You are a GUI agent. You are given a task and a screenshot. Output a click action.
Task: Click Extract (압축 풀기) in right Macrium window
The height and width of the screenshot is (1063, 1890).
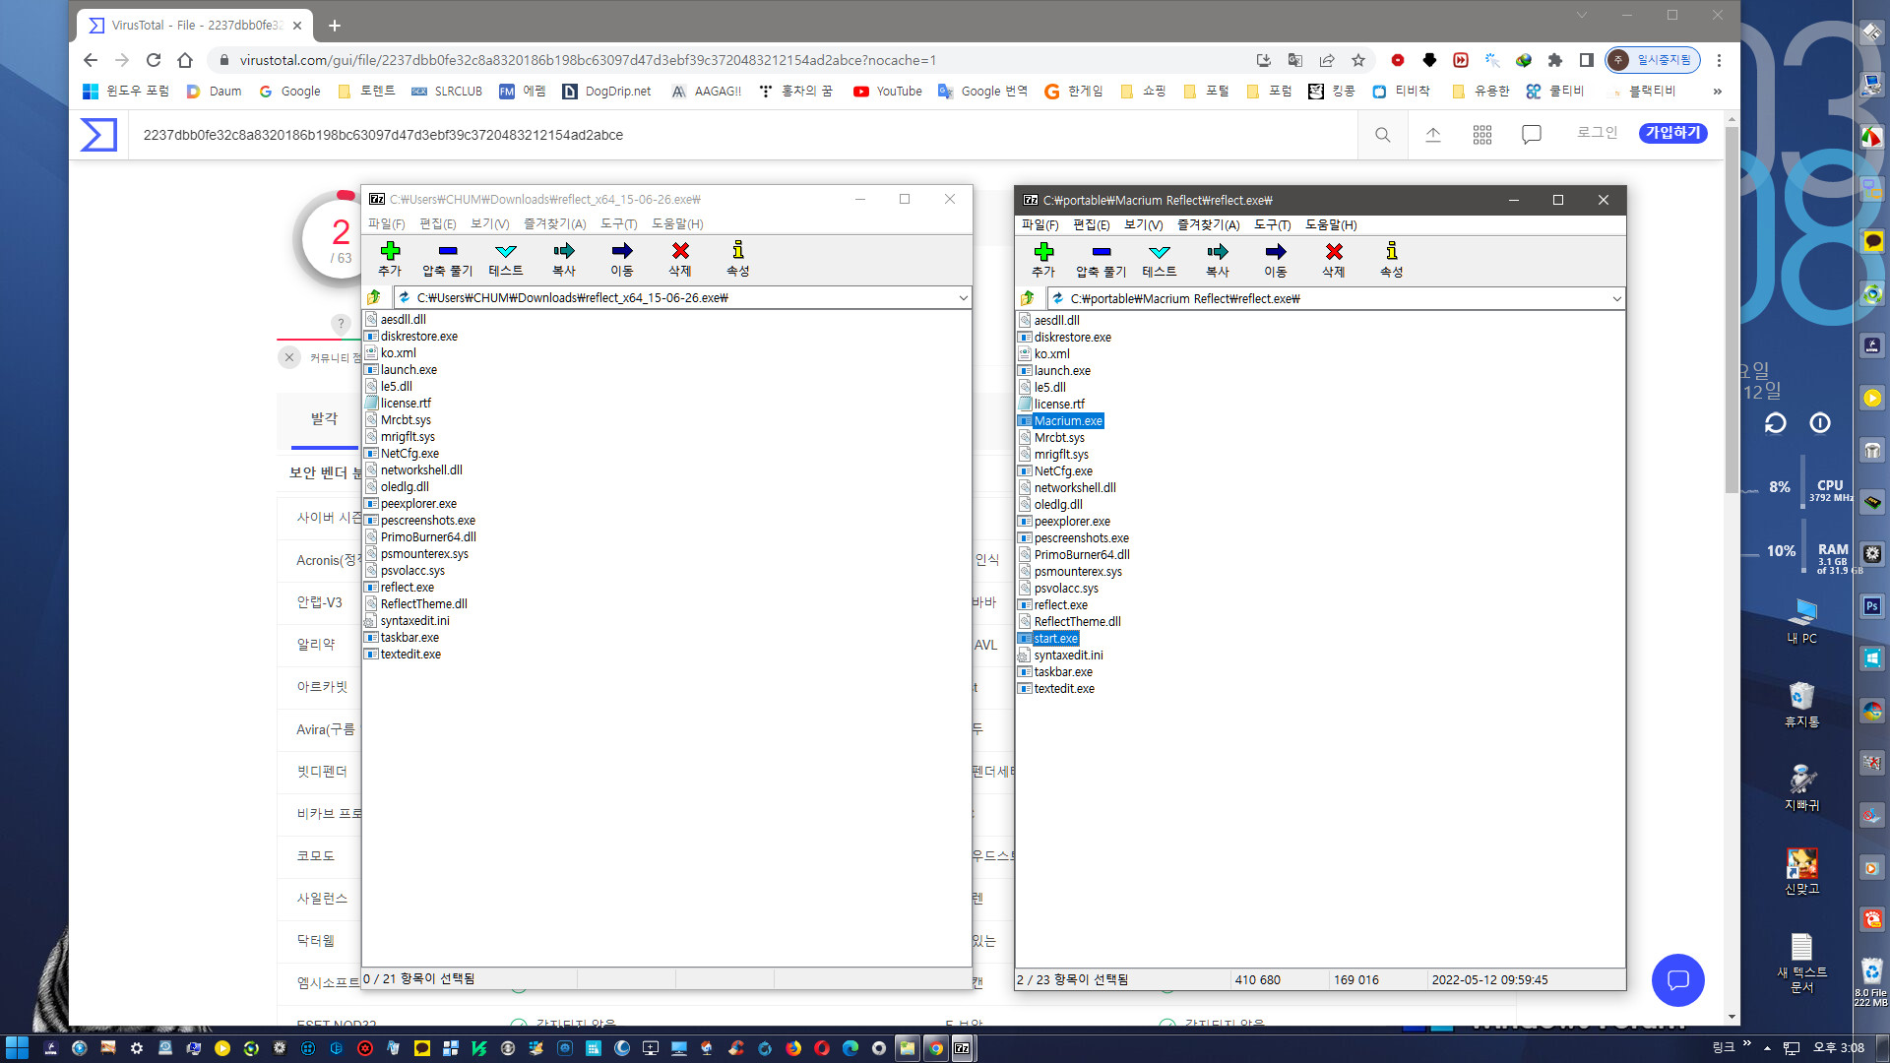pyautogui.click(x=1102, y=260)
